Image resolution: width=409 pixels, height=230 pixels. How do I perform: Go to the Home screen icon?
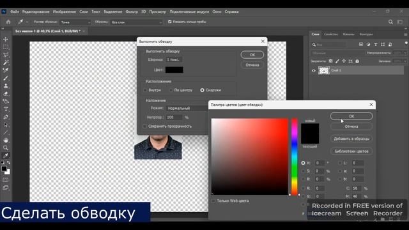pyautogui.click(x=8, y=22)
